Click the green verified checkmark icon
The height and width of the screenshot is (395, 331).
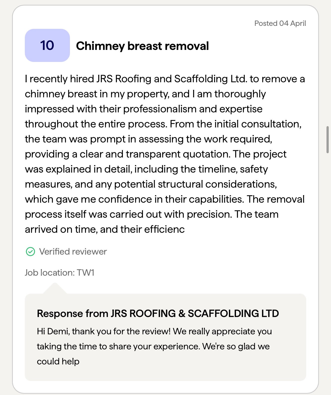pos(30,252)
